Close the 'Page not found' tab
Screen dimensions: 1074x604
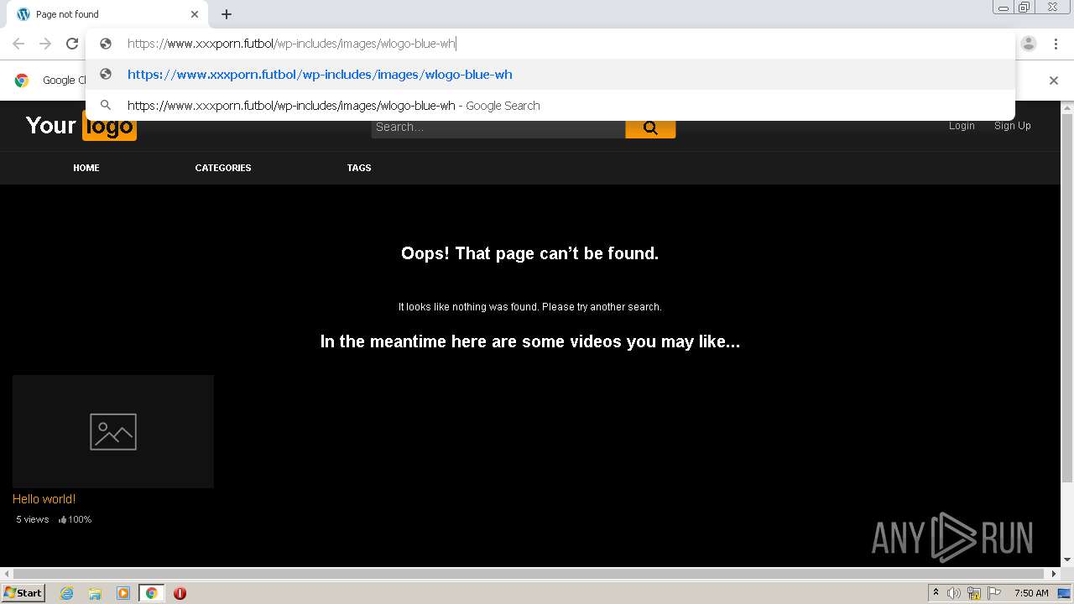point(195,14)
